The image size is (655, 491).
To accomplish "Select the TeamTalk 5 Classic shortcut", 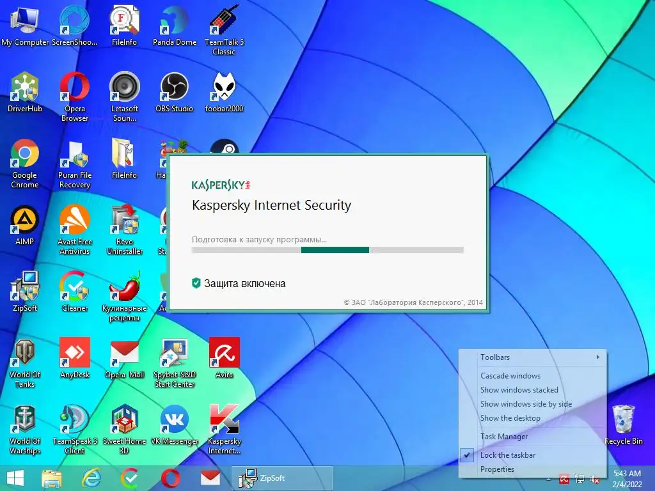I will [x=224, y=30].
